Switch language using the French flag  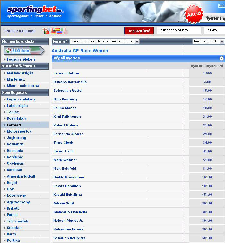point(51,30)
